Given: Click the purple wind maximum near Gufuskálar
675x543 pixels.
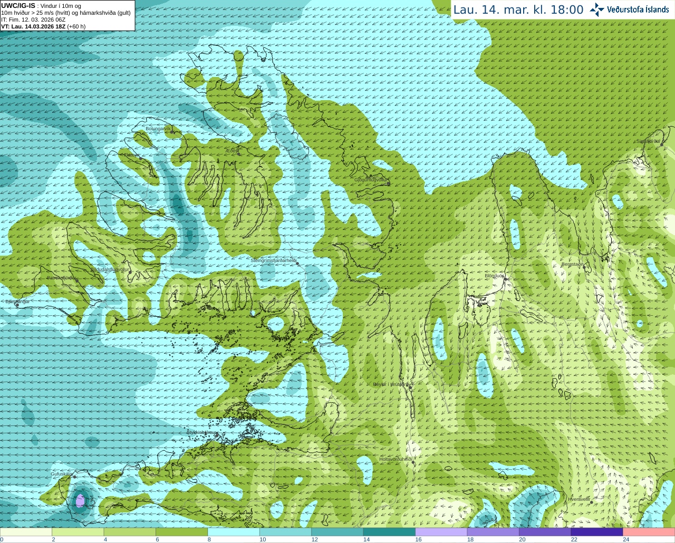Looking at the screenshot, I should pos(80,500).
